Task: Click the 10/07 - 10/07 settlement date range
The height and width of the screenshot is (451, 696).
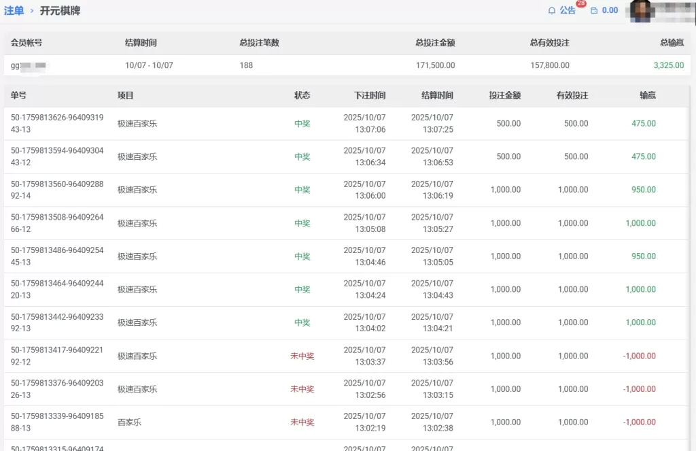Action: pos(149,65)
